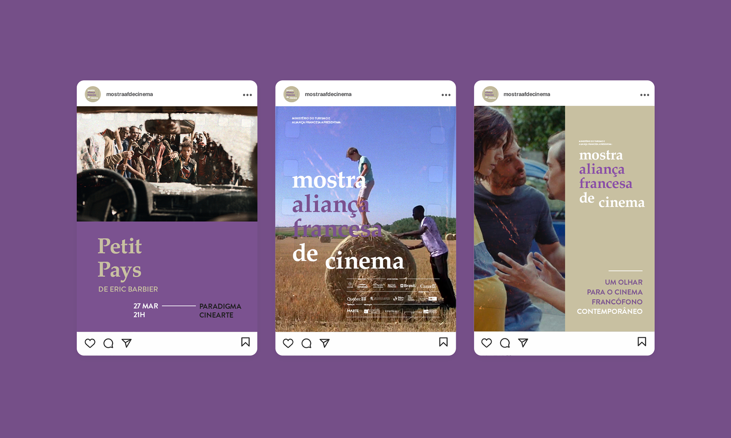The width and height of the screenshot is (731, 438).
Task: Like the Petit Pays post
Action: pyautogui.click(x=90, y=343)
